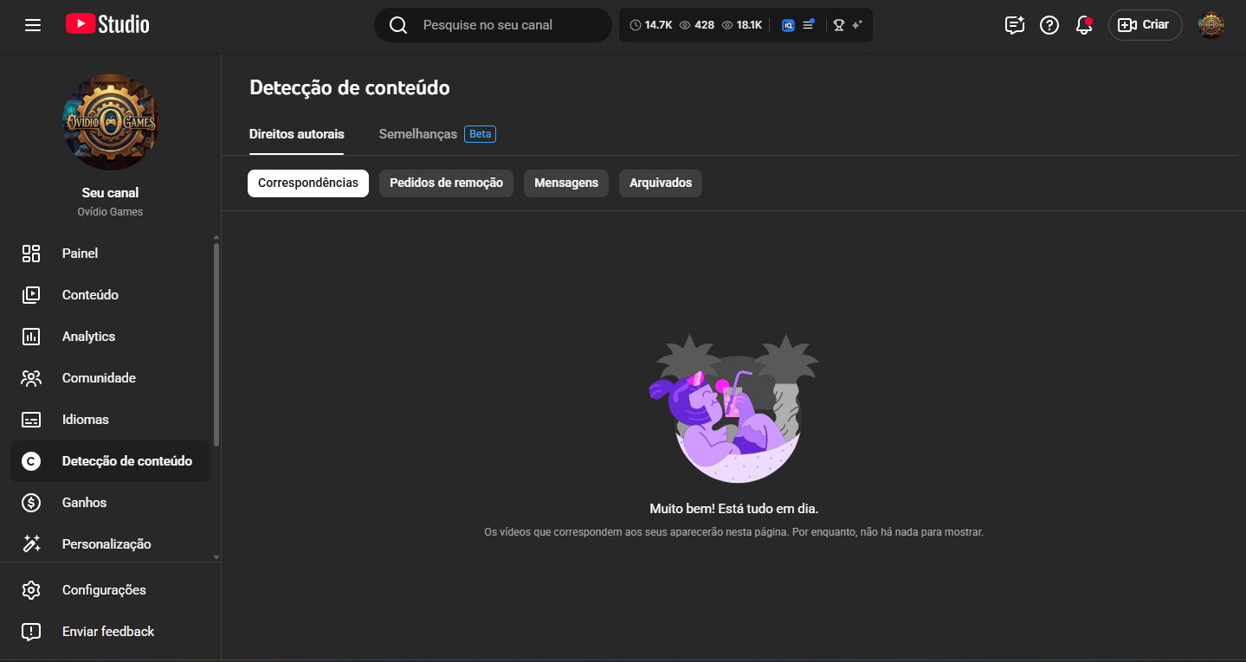
Task: Click the Criar button
Action: pyautogui.click(x=1145, y=25)
